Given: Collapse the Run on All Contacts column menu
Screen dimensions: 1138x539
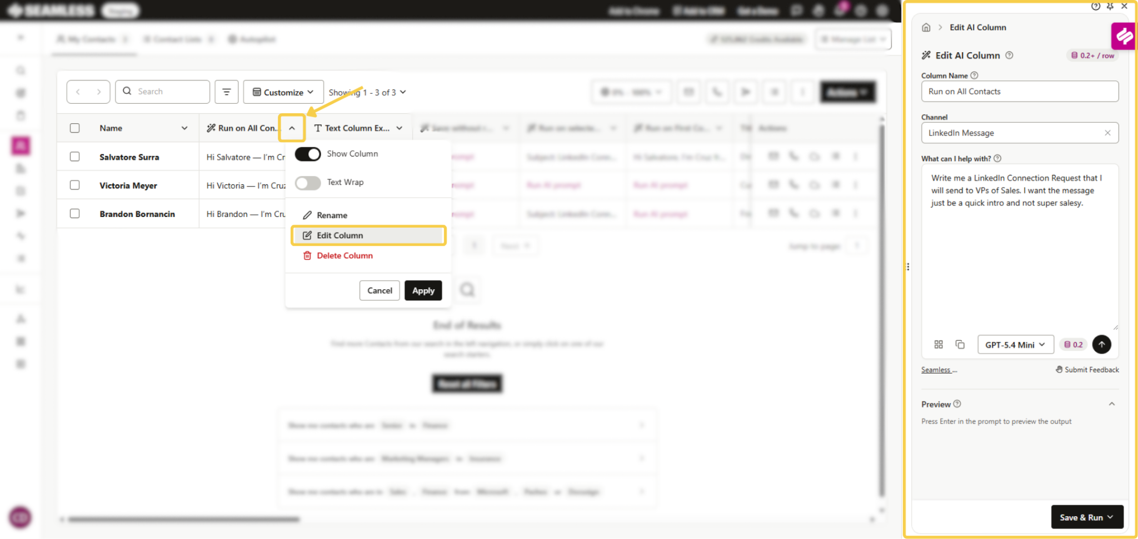Looking at the screenshot, I should (x=292, y=128).
